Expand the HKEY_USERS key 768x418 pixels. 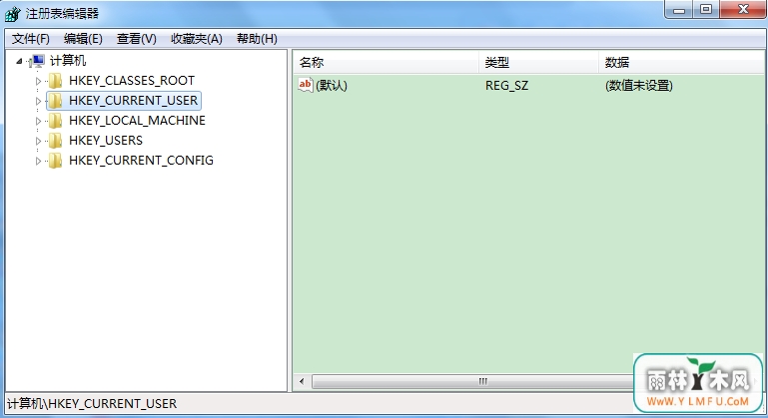38,142
